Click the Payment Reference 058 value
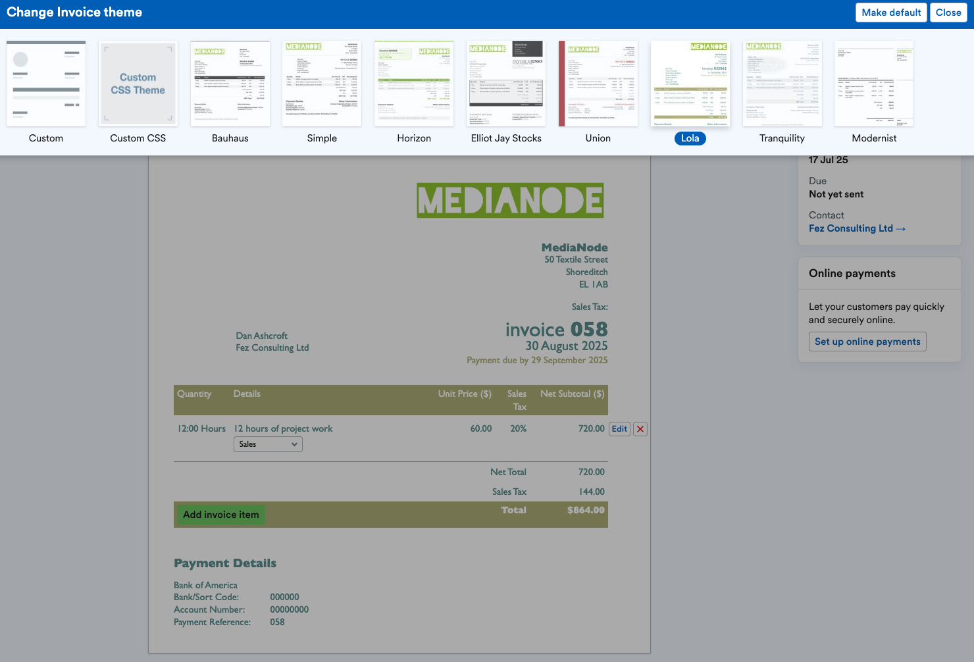Screen dimensions: 974x662 (x=278, y=622)
